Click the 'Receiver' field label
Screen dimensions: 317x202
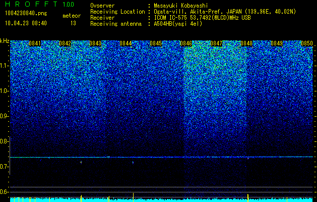coord(102,18)
